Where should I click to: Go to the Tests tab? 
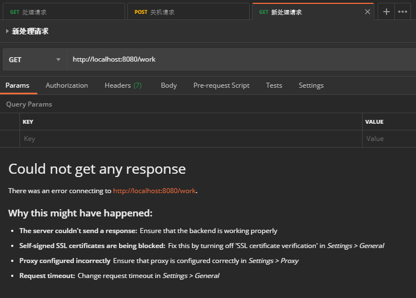point(274,85)
